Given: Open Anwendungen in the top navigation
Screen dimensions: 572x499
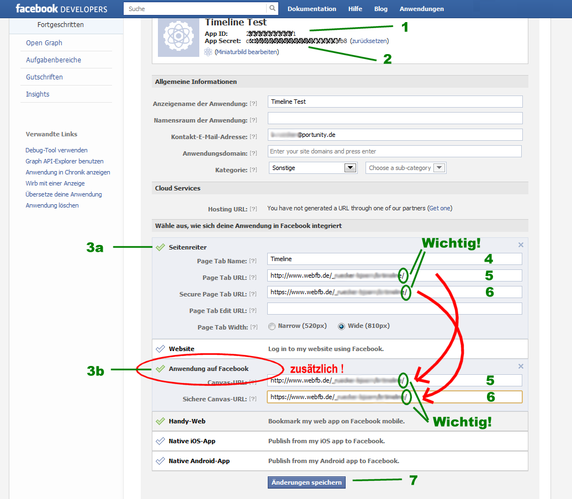Looking at the screenshot, I should pyautogui.click(x=421, y=9).
